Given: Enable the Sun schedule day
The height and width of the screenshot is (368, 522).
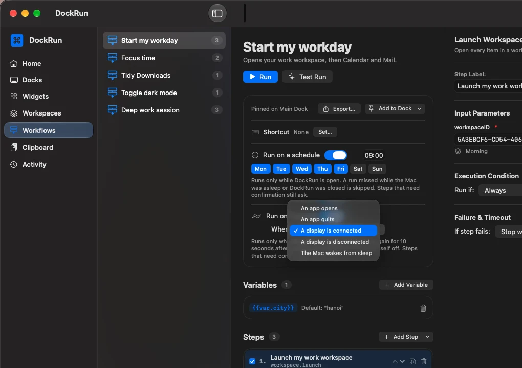Looking at the screenshot, I should coord(377,169).
